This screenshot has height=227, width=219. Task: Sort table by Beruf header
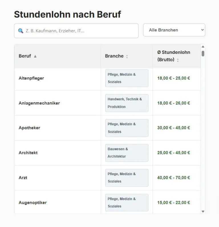(x=25, y=56)
